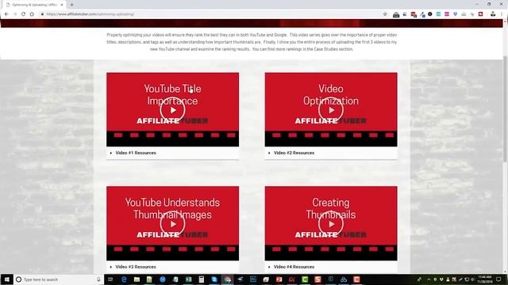Screen dimensions: 508x285
Task: Open the Action Center notifications icon
Action: [498, 279]
